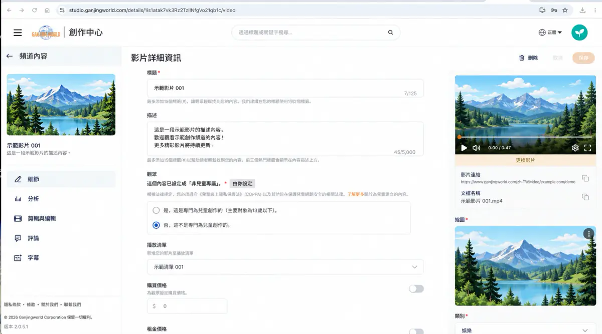Expand the 播放清單 dropdown
Screen dimensions: 602x334
[285, 267]
